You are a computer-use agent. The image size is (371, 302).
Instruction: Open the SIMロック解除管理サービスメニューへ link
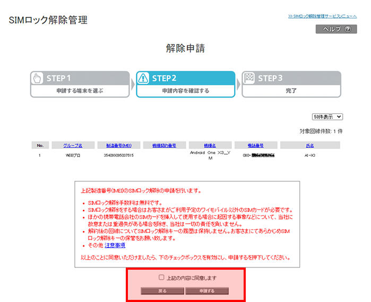click(322, 16)
